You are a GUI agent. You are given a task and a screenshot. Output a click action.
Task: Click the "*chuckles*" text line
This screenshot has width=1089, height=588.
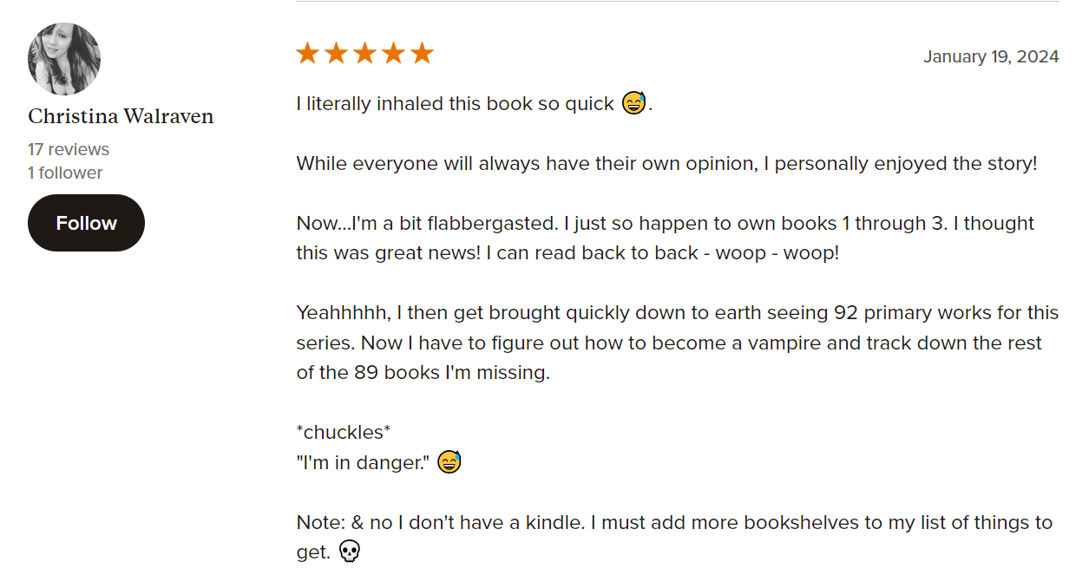point(344,432)
